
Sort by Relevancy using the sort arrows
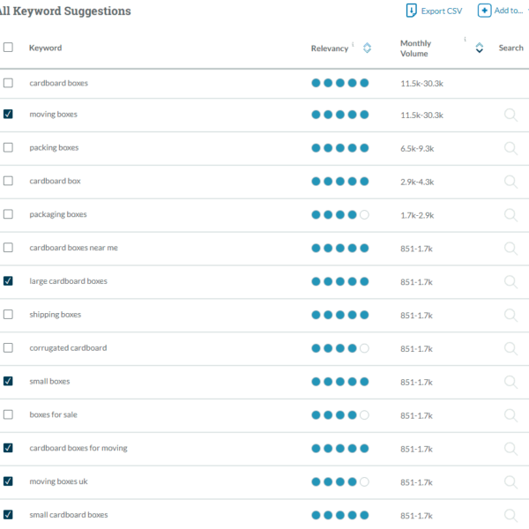367,48
